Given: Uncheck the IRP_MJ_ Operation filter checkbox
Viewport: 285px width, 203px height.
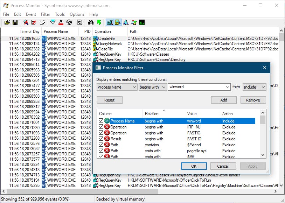Looking at the screenshot, I should tap(101, 127).
